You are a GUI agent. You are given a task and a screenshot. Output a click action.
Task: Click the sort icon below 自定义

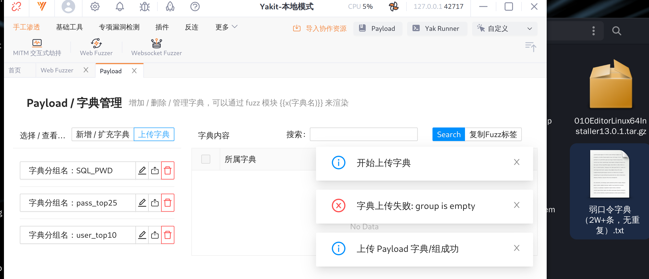tap(530, 47)
